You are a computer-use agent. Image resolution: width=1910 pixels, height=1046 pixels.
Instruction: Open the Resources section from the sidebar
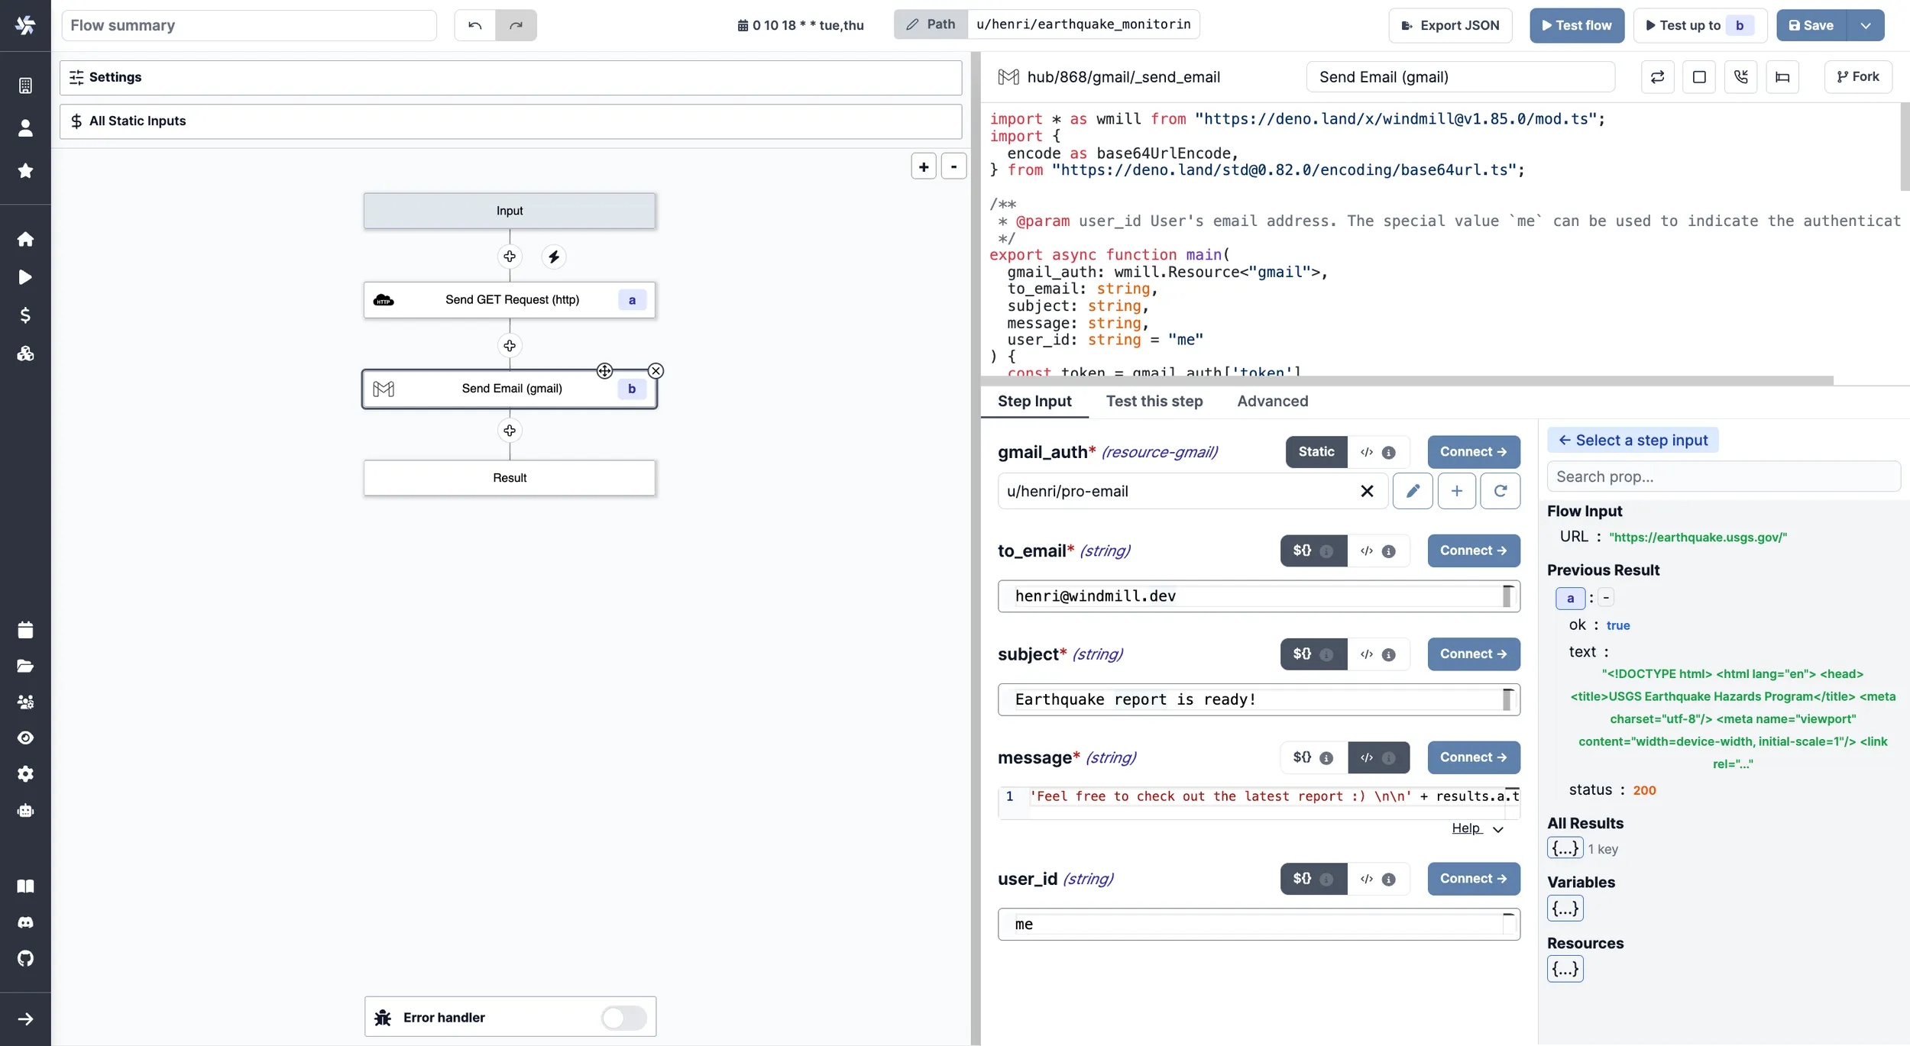pyautogui.click(x=26, y=354)
